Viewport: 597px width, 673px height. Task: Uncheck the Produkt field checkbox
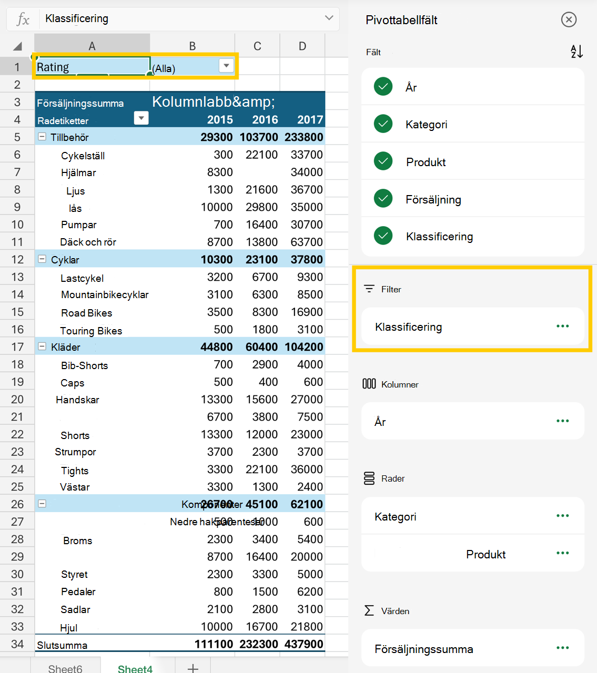pyautogui.click(x=383, y=161)
